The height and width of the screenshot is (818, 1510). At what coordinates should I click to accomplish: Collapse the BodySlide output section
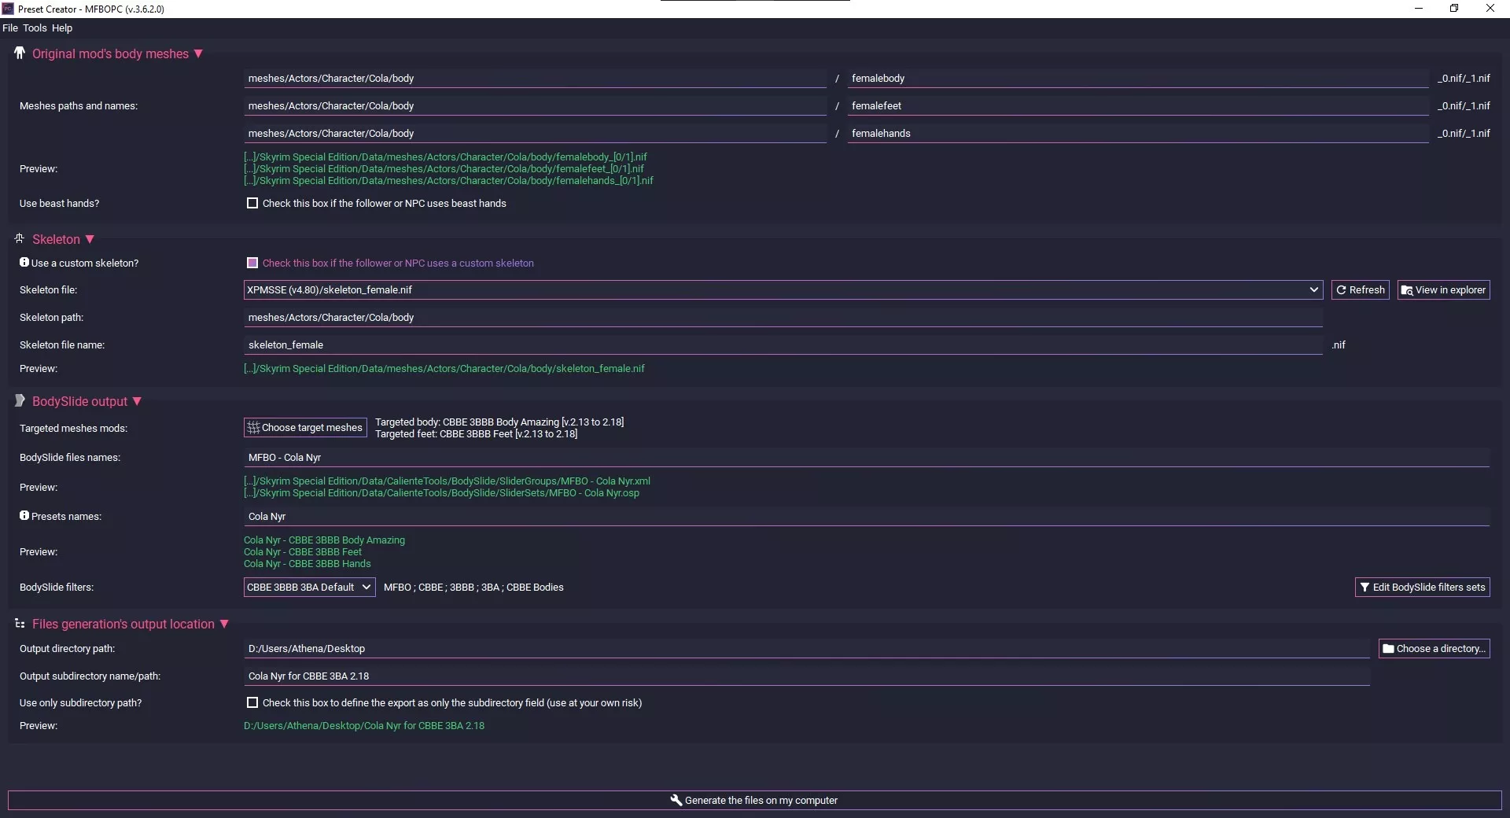(x=137, y=401)
